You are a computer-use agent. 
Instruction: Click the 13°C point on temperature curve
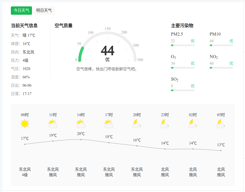[221, 151]
